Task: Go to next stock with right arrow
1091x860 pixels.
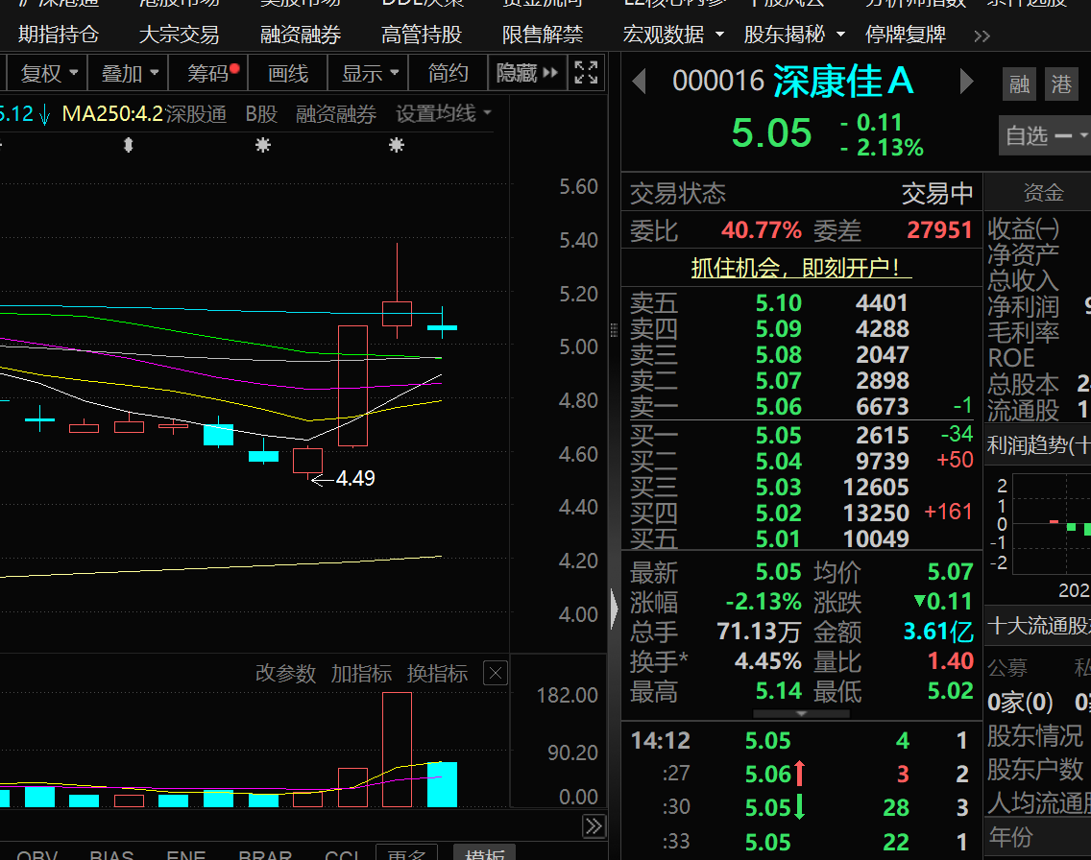Action: pyautogui.click(x=966, y=82)
